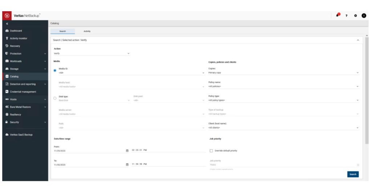The height and width of the screenshot is (186, 372).
Task: Click the Dashboard gauge icon
Action: pyautogui.click(x=7, y=31)
